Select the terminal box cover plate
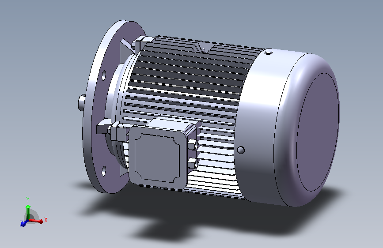 point(158,158)
